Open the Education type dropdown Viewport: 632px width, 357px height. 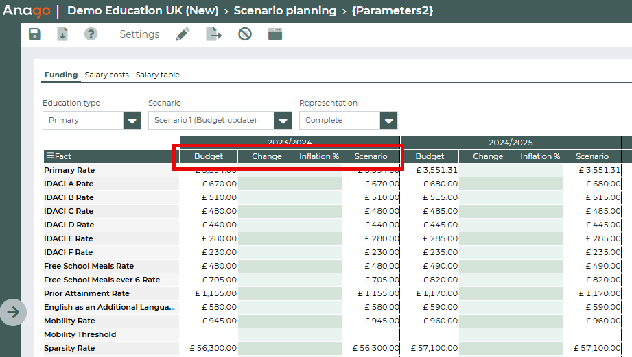click(132, 121)
